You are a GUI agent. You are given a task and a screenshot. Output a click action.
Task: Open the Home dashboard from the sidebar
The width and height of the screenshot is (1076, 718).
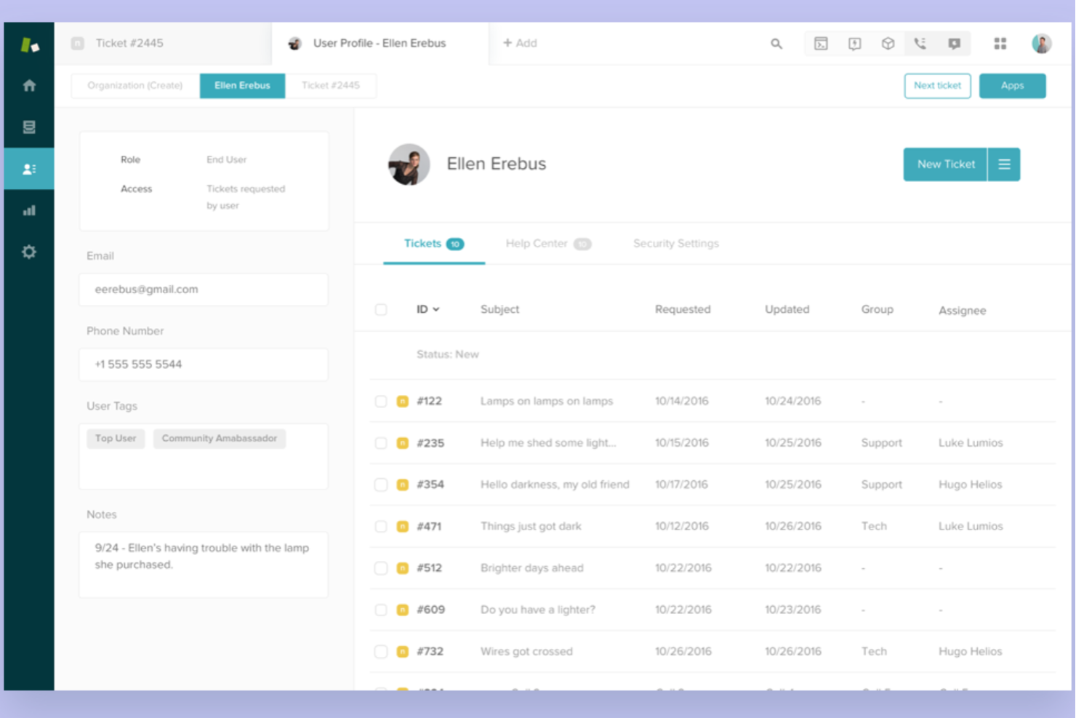click(x=29, y=85)
